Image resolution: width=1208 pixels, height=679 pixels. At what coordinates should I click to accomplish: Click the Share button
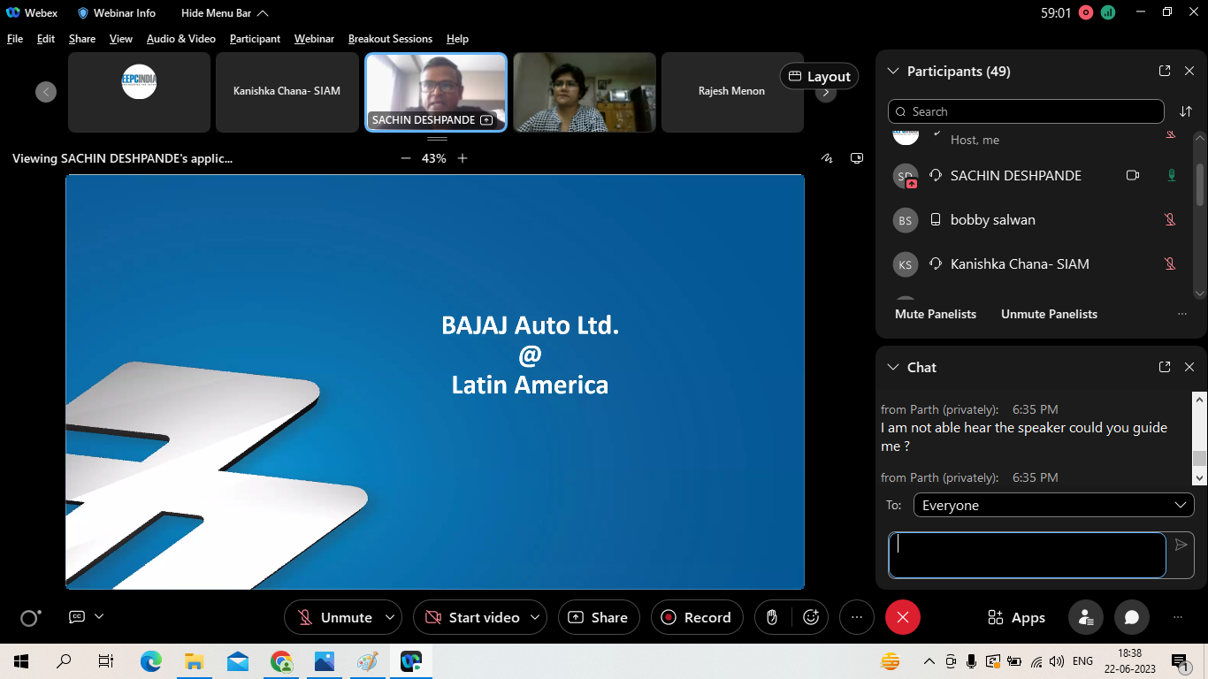[x=598, y=617]
